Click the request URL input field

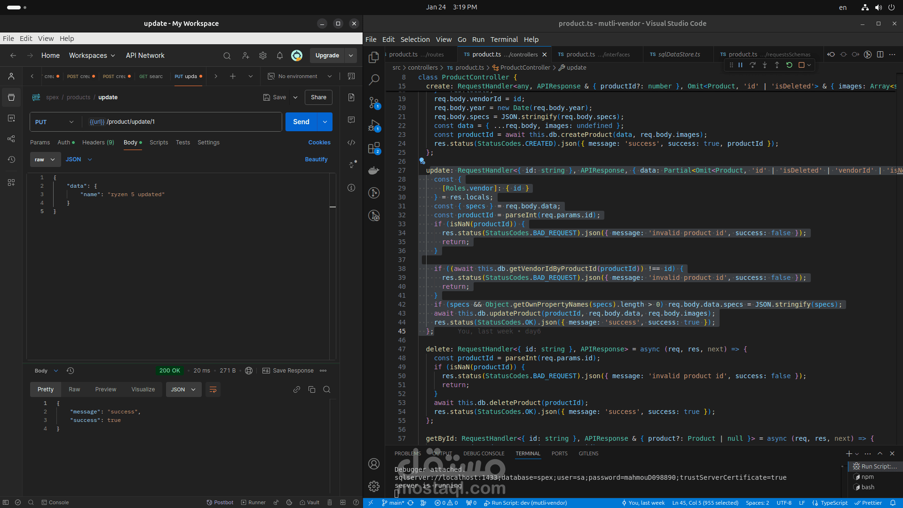[188, 122]
